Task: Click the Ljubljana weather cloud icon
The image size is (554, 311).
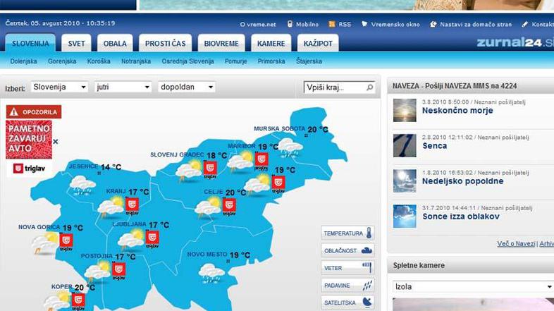Action: pyautogui.click(x=131, y=241)
